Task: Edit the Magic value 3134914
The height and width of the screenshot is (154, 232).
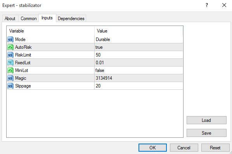Action: 139,78
